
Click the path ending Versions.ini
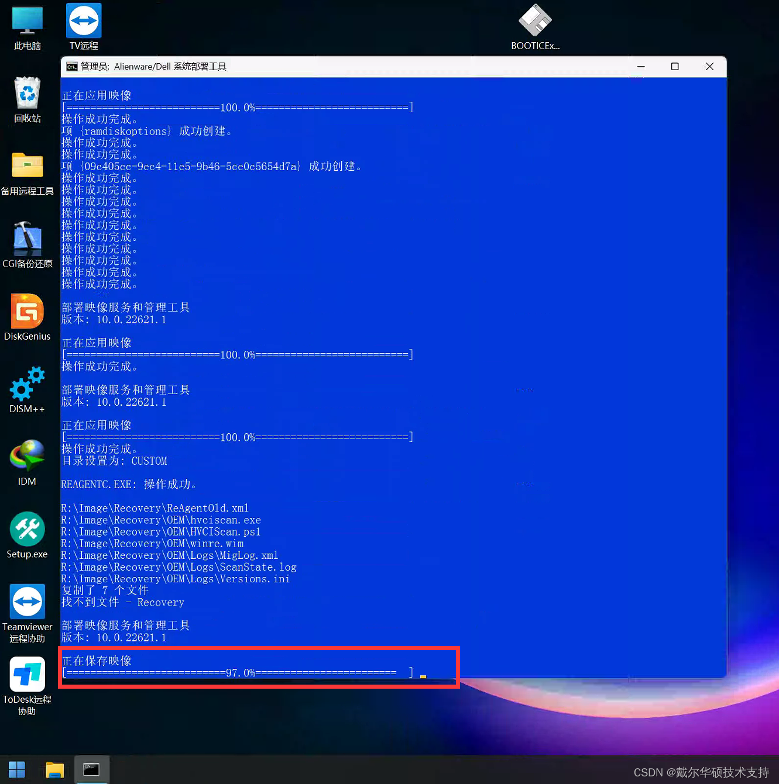click(176, 579)
